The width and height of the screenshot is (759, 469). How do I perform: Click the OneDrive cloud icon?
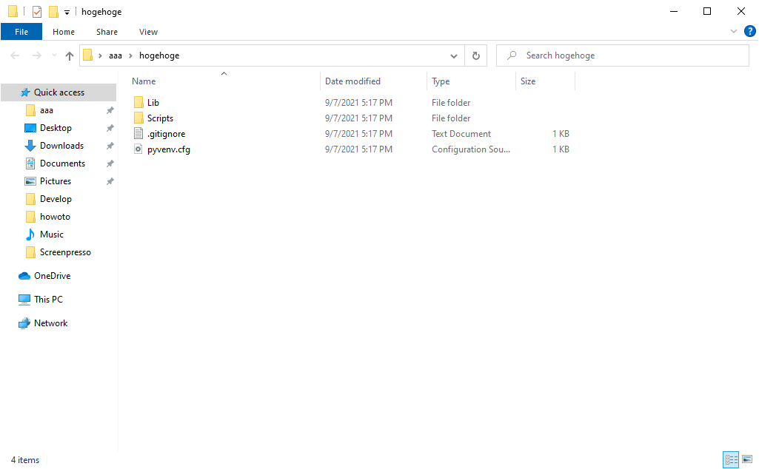(x=24, y=276)
